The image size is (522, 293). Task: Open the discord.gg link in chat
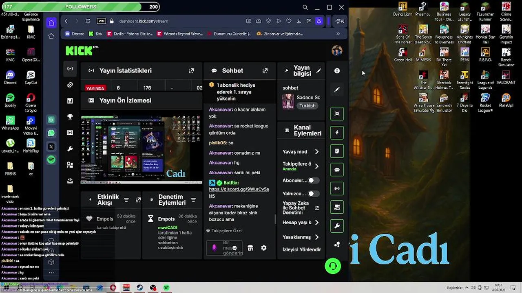click(239, 192)
